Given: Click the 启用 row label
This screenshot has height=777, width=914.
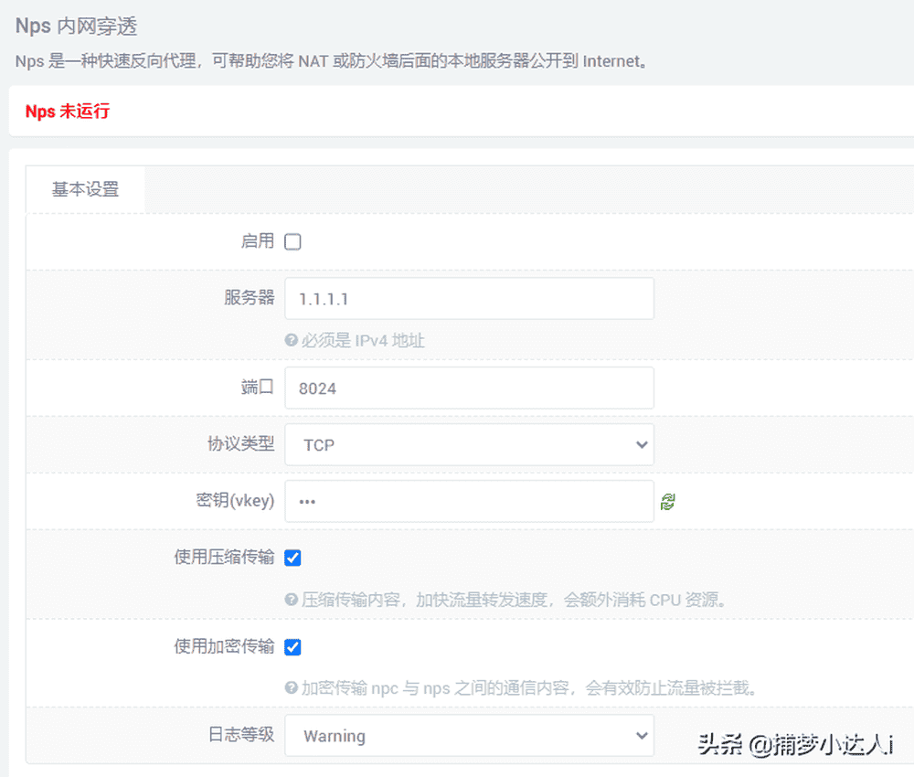Looking at the screenshot, I should tap(259, 241).
